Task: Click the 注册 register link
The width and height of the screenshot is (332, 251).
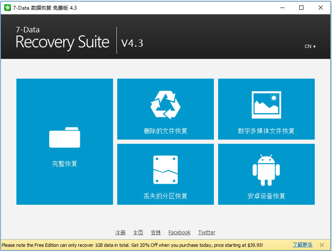Action: click(x=121, y=233)
